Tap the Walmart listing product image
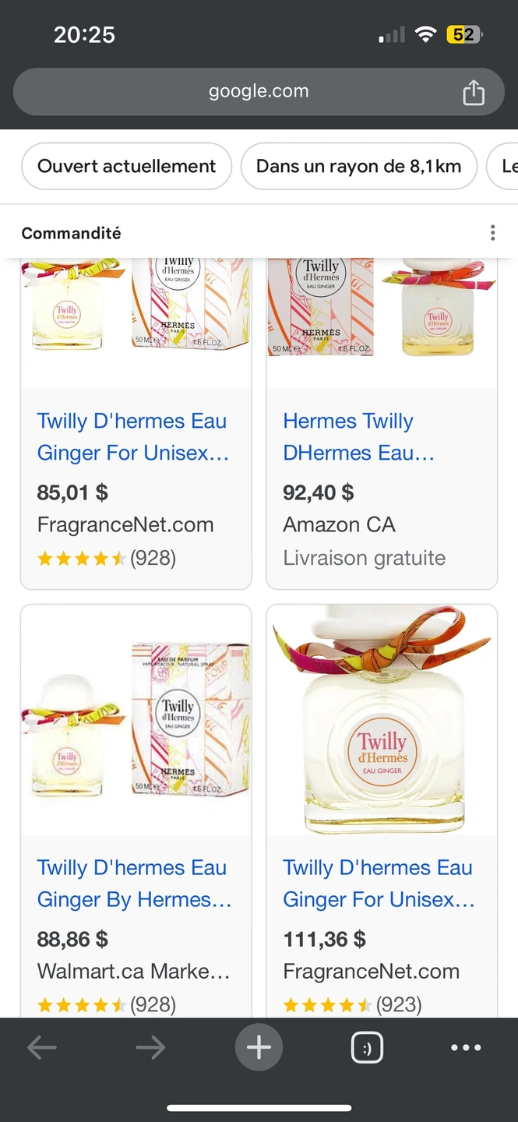Screen dimensions: 518x1122 tap(136, 720)
